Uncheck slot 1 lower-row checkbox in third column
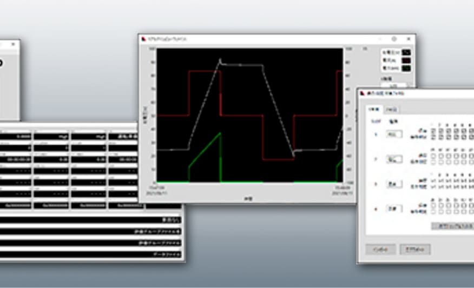Screen dimensions: 474x288 pyautogui.click(x=449, y=137)
